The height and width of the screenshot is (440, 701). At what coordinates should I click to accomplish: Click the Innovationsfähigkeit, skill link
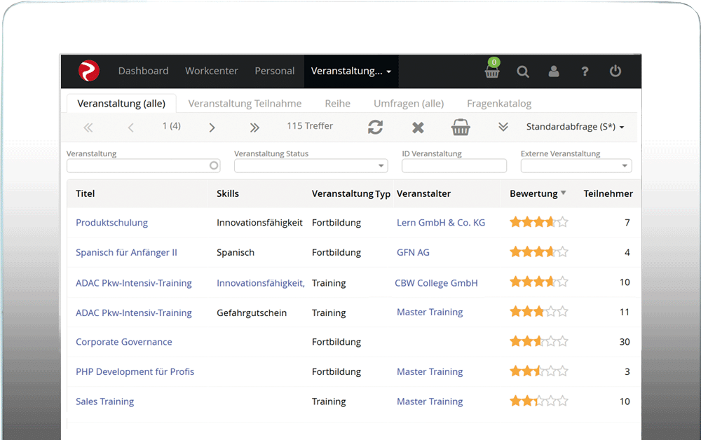[261, 283]
